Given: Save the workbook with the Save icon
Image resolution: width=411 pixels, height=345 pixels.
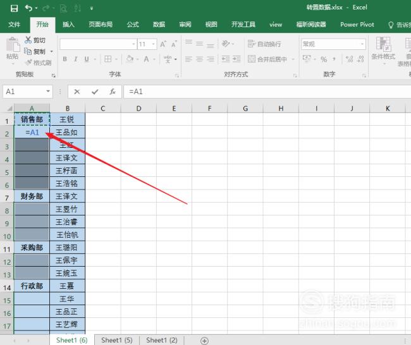Looking at the screenshot, I should pyautogui.click(x=14, y=8).
